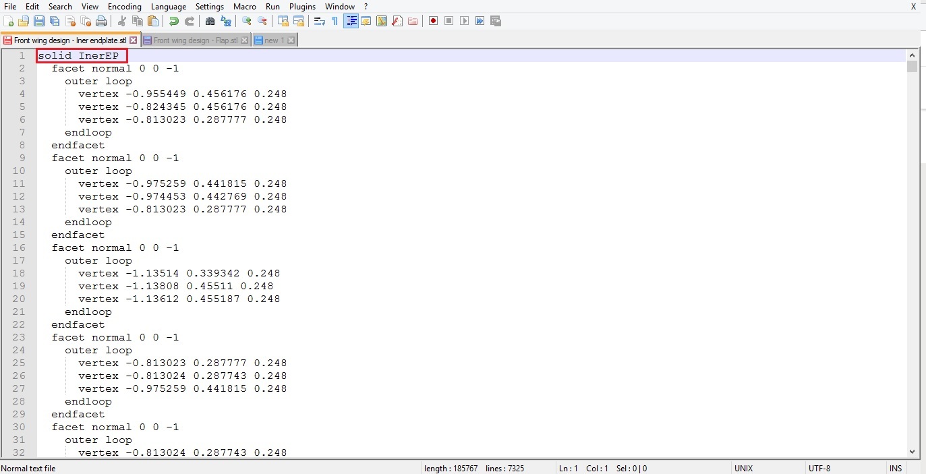Image resolution: width=926 pixels, height=474 pixels.
Task: Click the Paste clipboard icon
Action: click(x=153, y=21)
